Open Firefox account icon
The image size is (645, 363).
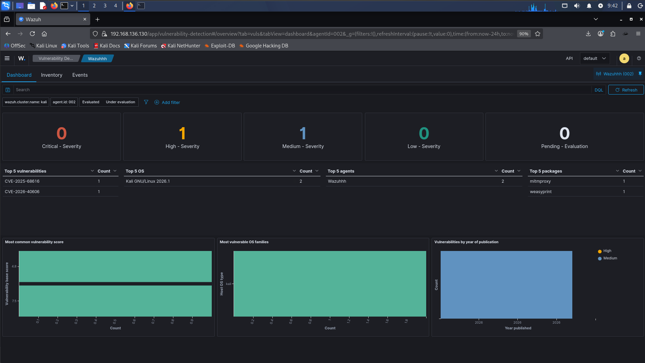point(601,34)
